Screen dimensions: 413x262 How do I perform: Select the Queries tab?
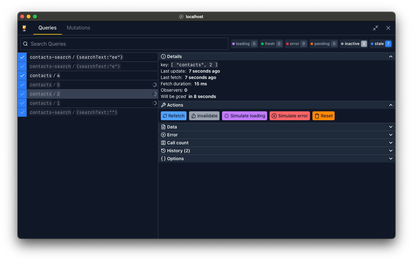point(47,28)
